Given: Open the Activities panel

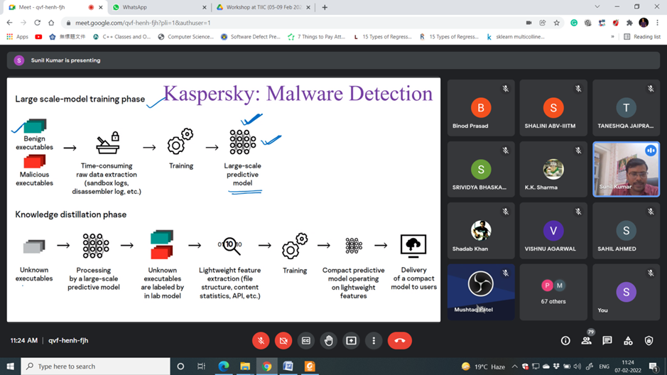Looking at the screenshot, I should pos(628,341).
